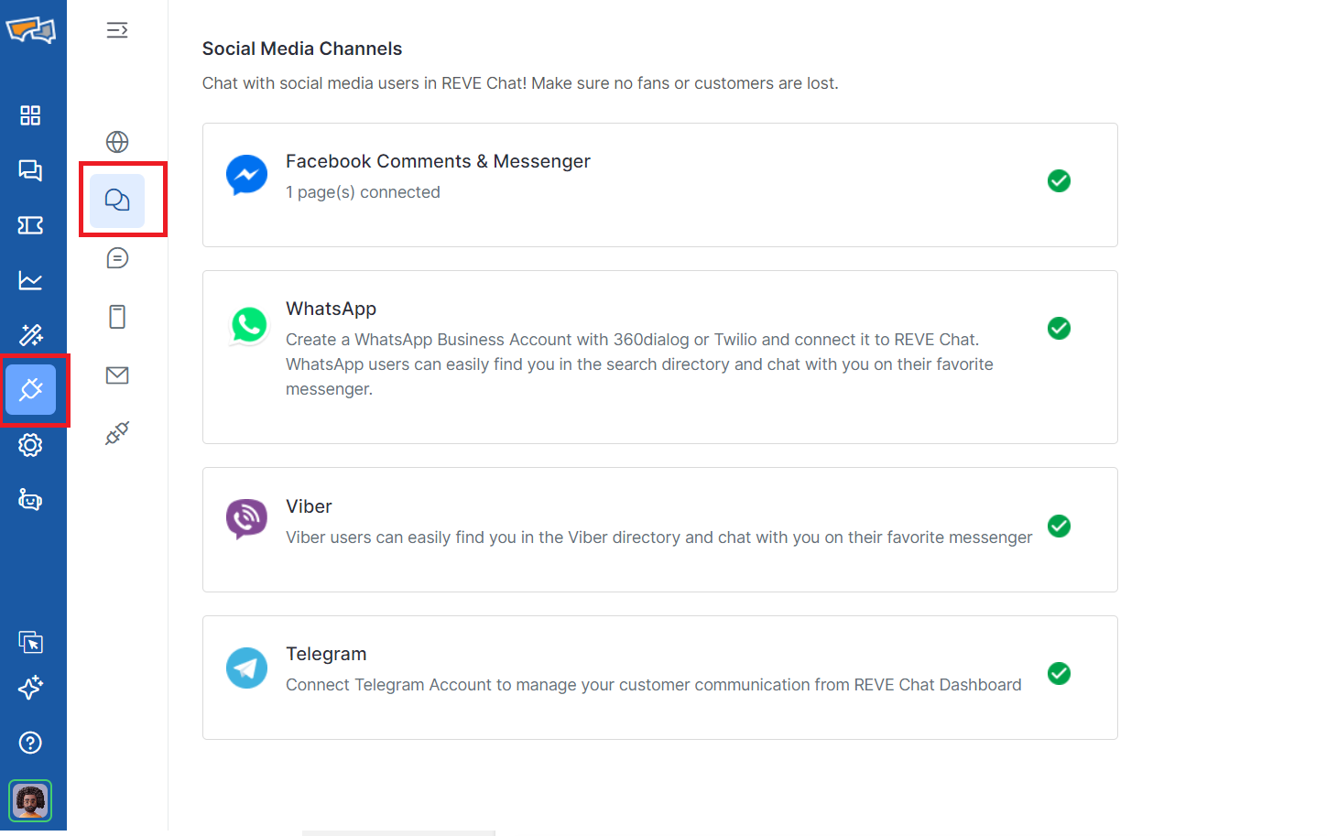Screen dimensions: 1327x836
Task: Open the Viber channel title
Action: coord(309,506)
